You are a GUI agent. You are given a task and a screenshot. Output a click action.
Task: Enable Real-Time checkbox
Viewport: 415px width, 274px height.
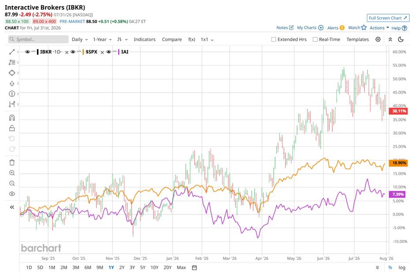tap(315, 39)
